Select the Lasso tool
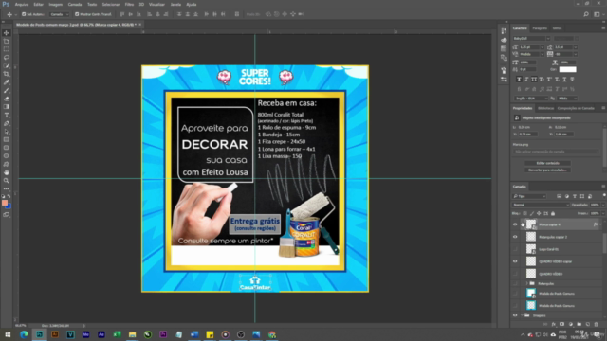This screenshot has height=341, width=607. 7,57
